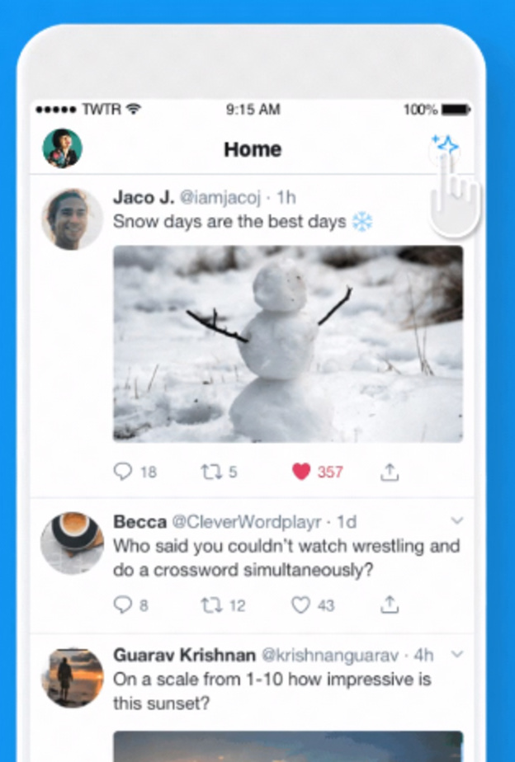This screenshot has width=515, height=762.
Task: Click the @iamjacoj handle
Action: [x=220, y=197]
